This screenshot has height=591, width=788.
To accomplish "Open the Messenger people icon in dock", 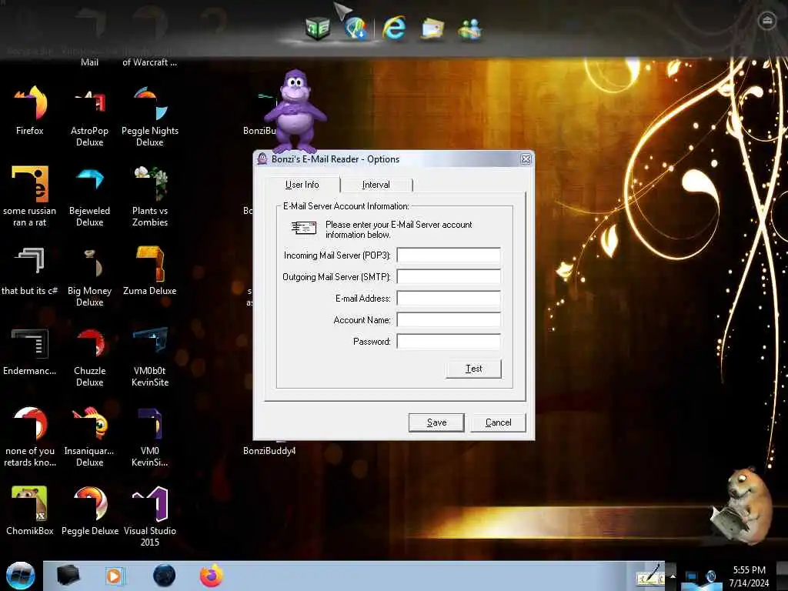I will (x=470, y=29).
